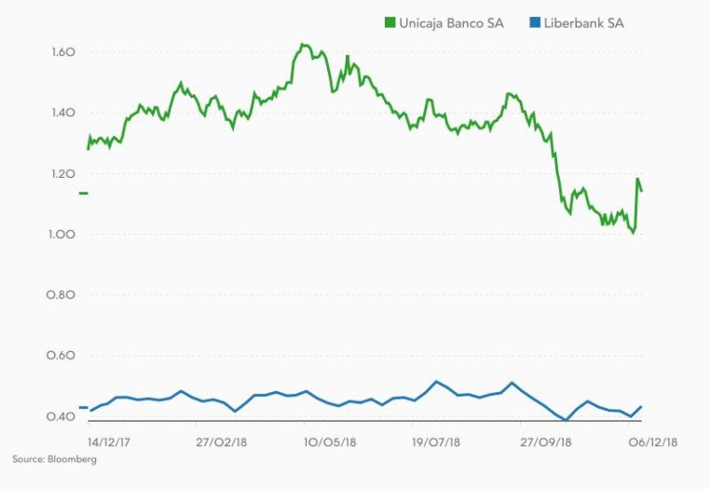The height and width of the screenshot is (489, 711).
Task: Click the 27/09/18 date label
Action: tap(545, 441)
